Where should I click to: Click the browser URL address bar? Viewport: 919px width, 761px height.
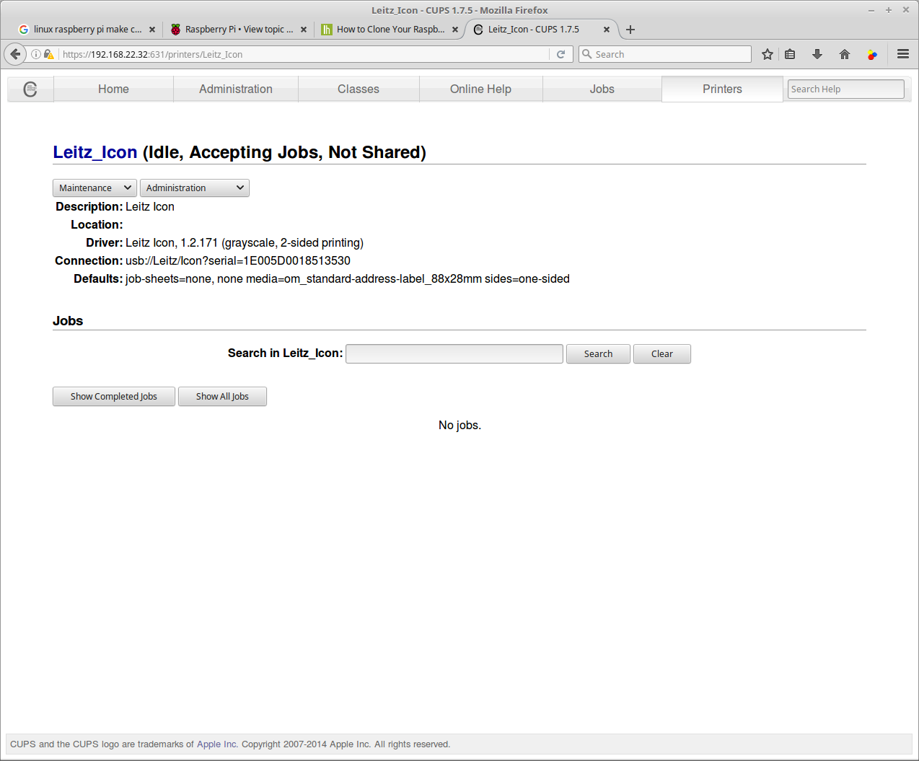point(303,54)
